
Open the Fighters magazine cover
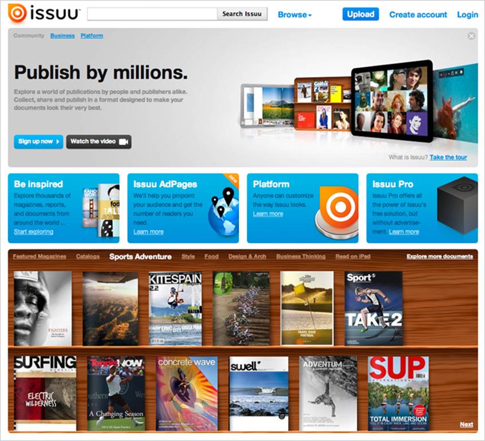(43, 309)
